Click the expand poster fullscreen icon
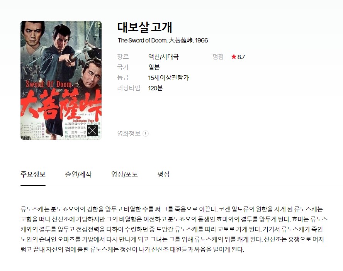This screenshot has height=271, width=343. click(92, 131)
